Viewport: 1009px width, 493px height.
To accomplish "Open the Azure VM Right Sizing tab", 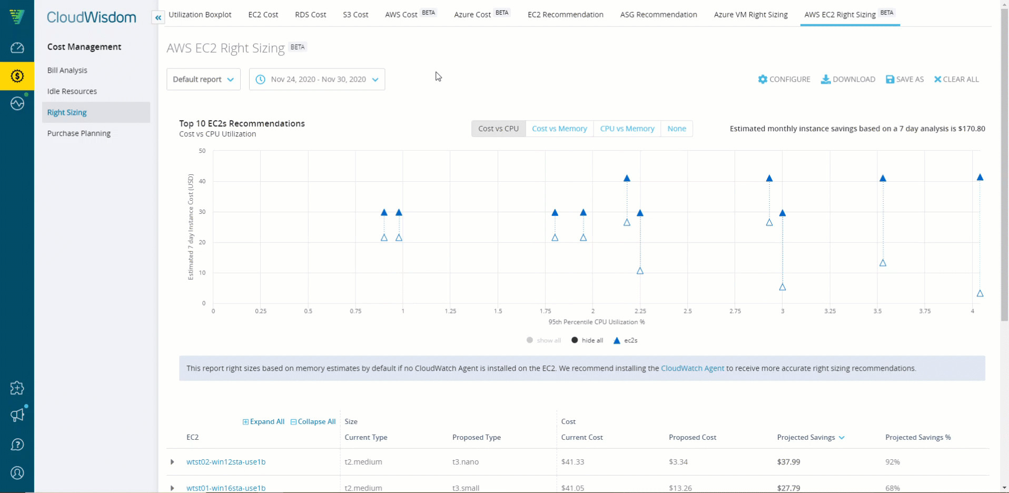I will pyautogui.click(x=750, y=14).
